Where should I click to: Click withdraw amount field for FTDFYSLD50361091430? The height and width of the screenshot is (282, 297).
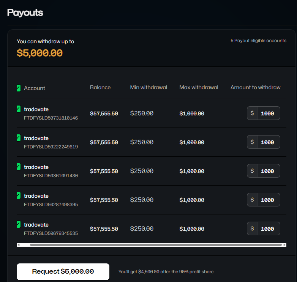(264, 171)
